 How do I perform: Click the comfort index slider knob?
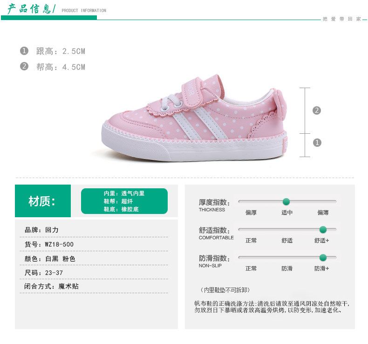pos(323,229)
